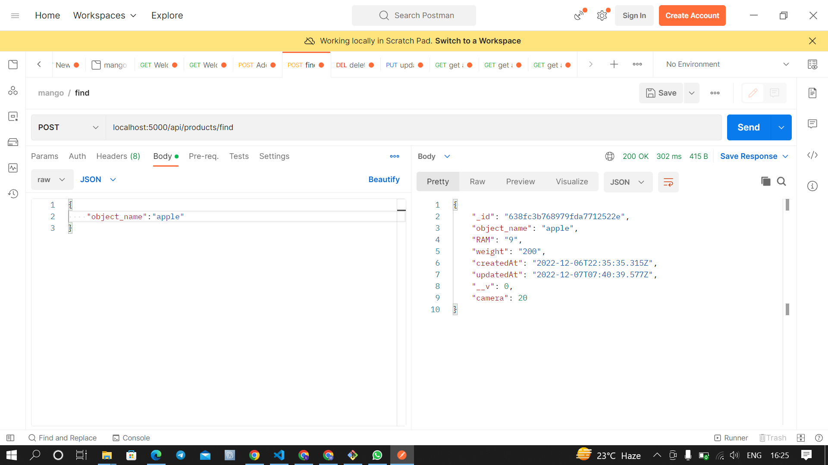Send the request
Screen dimensions: 828x465
(749, 127)
